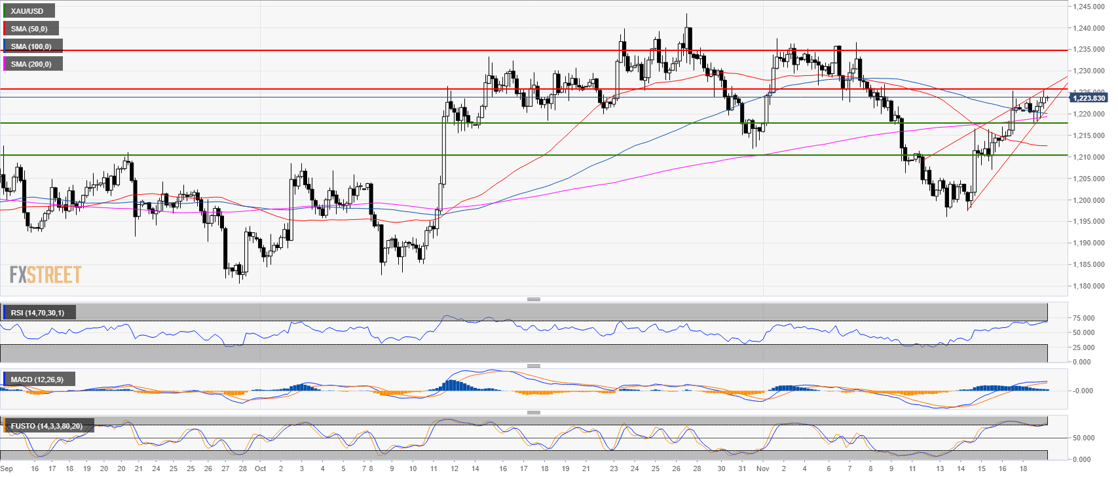Grab the divider handle above RSI panel
Screen dimensions: 1118x477
coord(534,299)
